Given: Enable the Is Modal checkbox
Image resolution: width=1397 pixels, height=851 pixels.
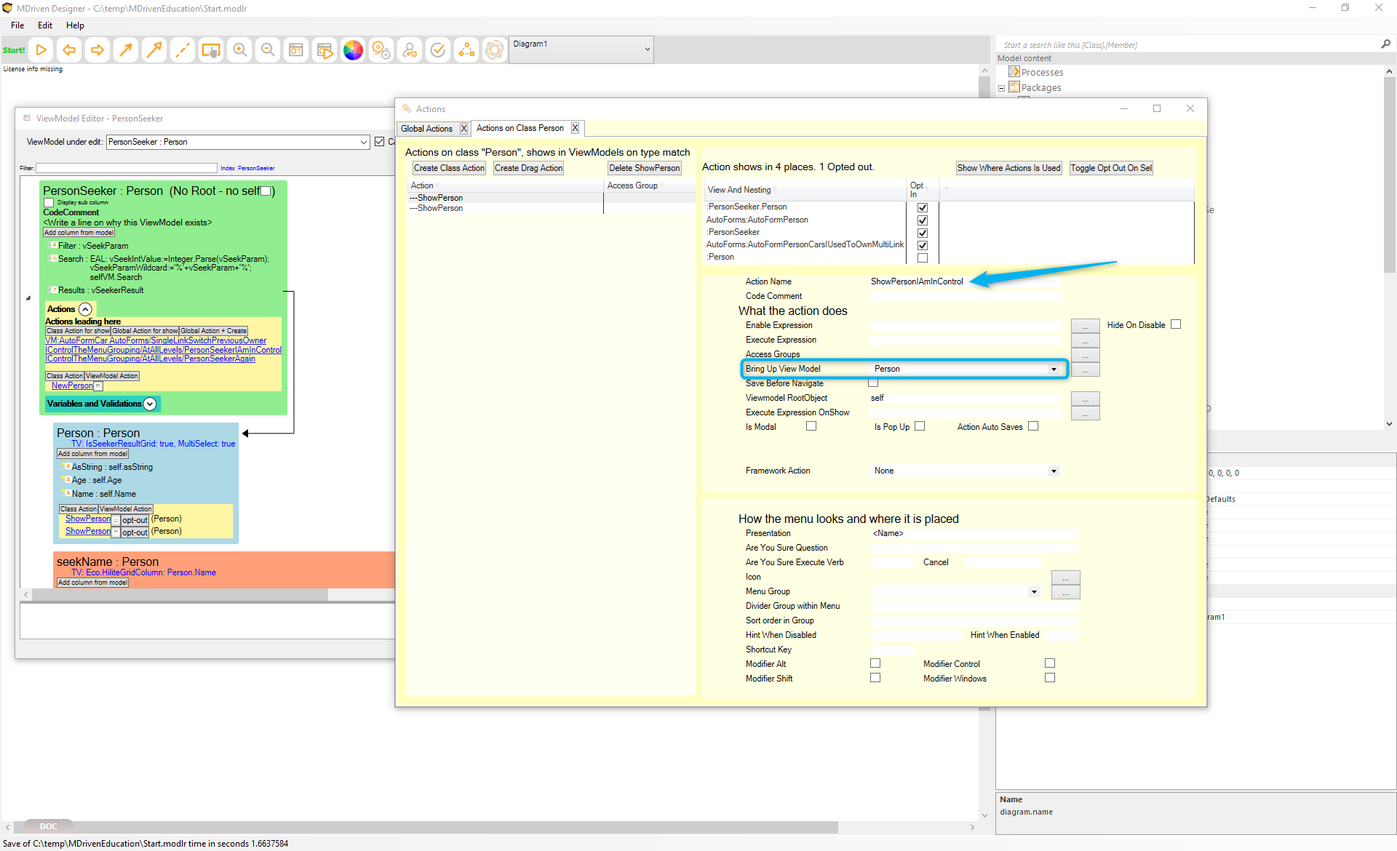Looking at the screenshot, I should 811,426.
